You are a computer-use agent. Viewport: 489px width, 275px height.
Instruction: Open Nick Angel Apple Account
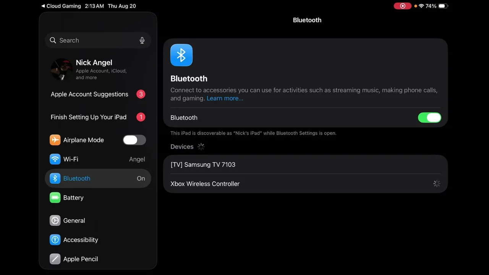pos(98,70)
